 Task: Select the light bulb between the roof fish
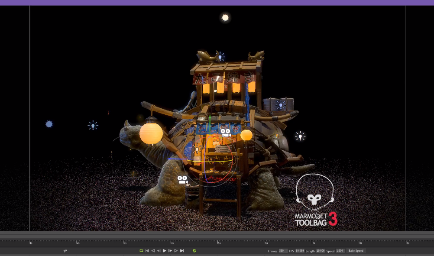(220, 57)
